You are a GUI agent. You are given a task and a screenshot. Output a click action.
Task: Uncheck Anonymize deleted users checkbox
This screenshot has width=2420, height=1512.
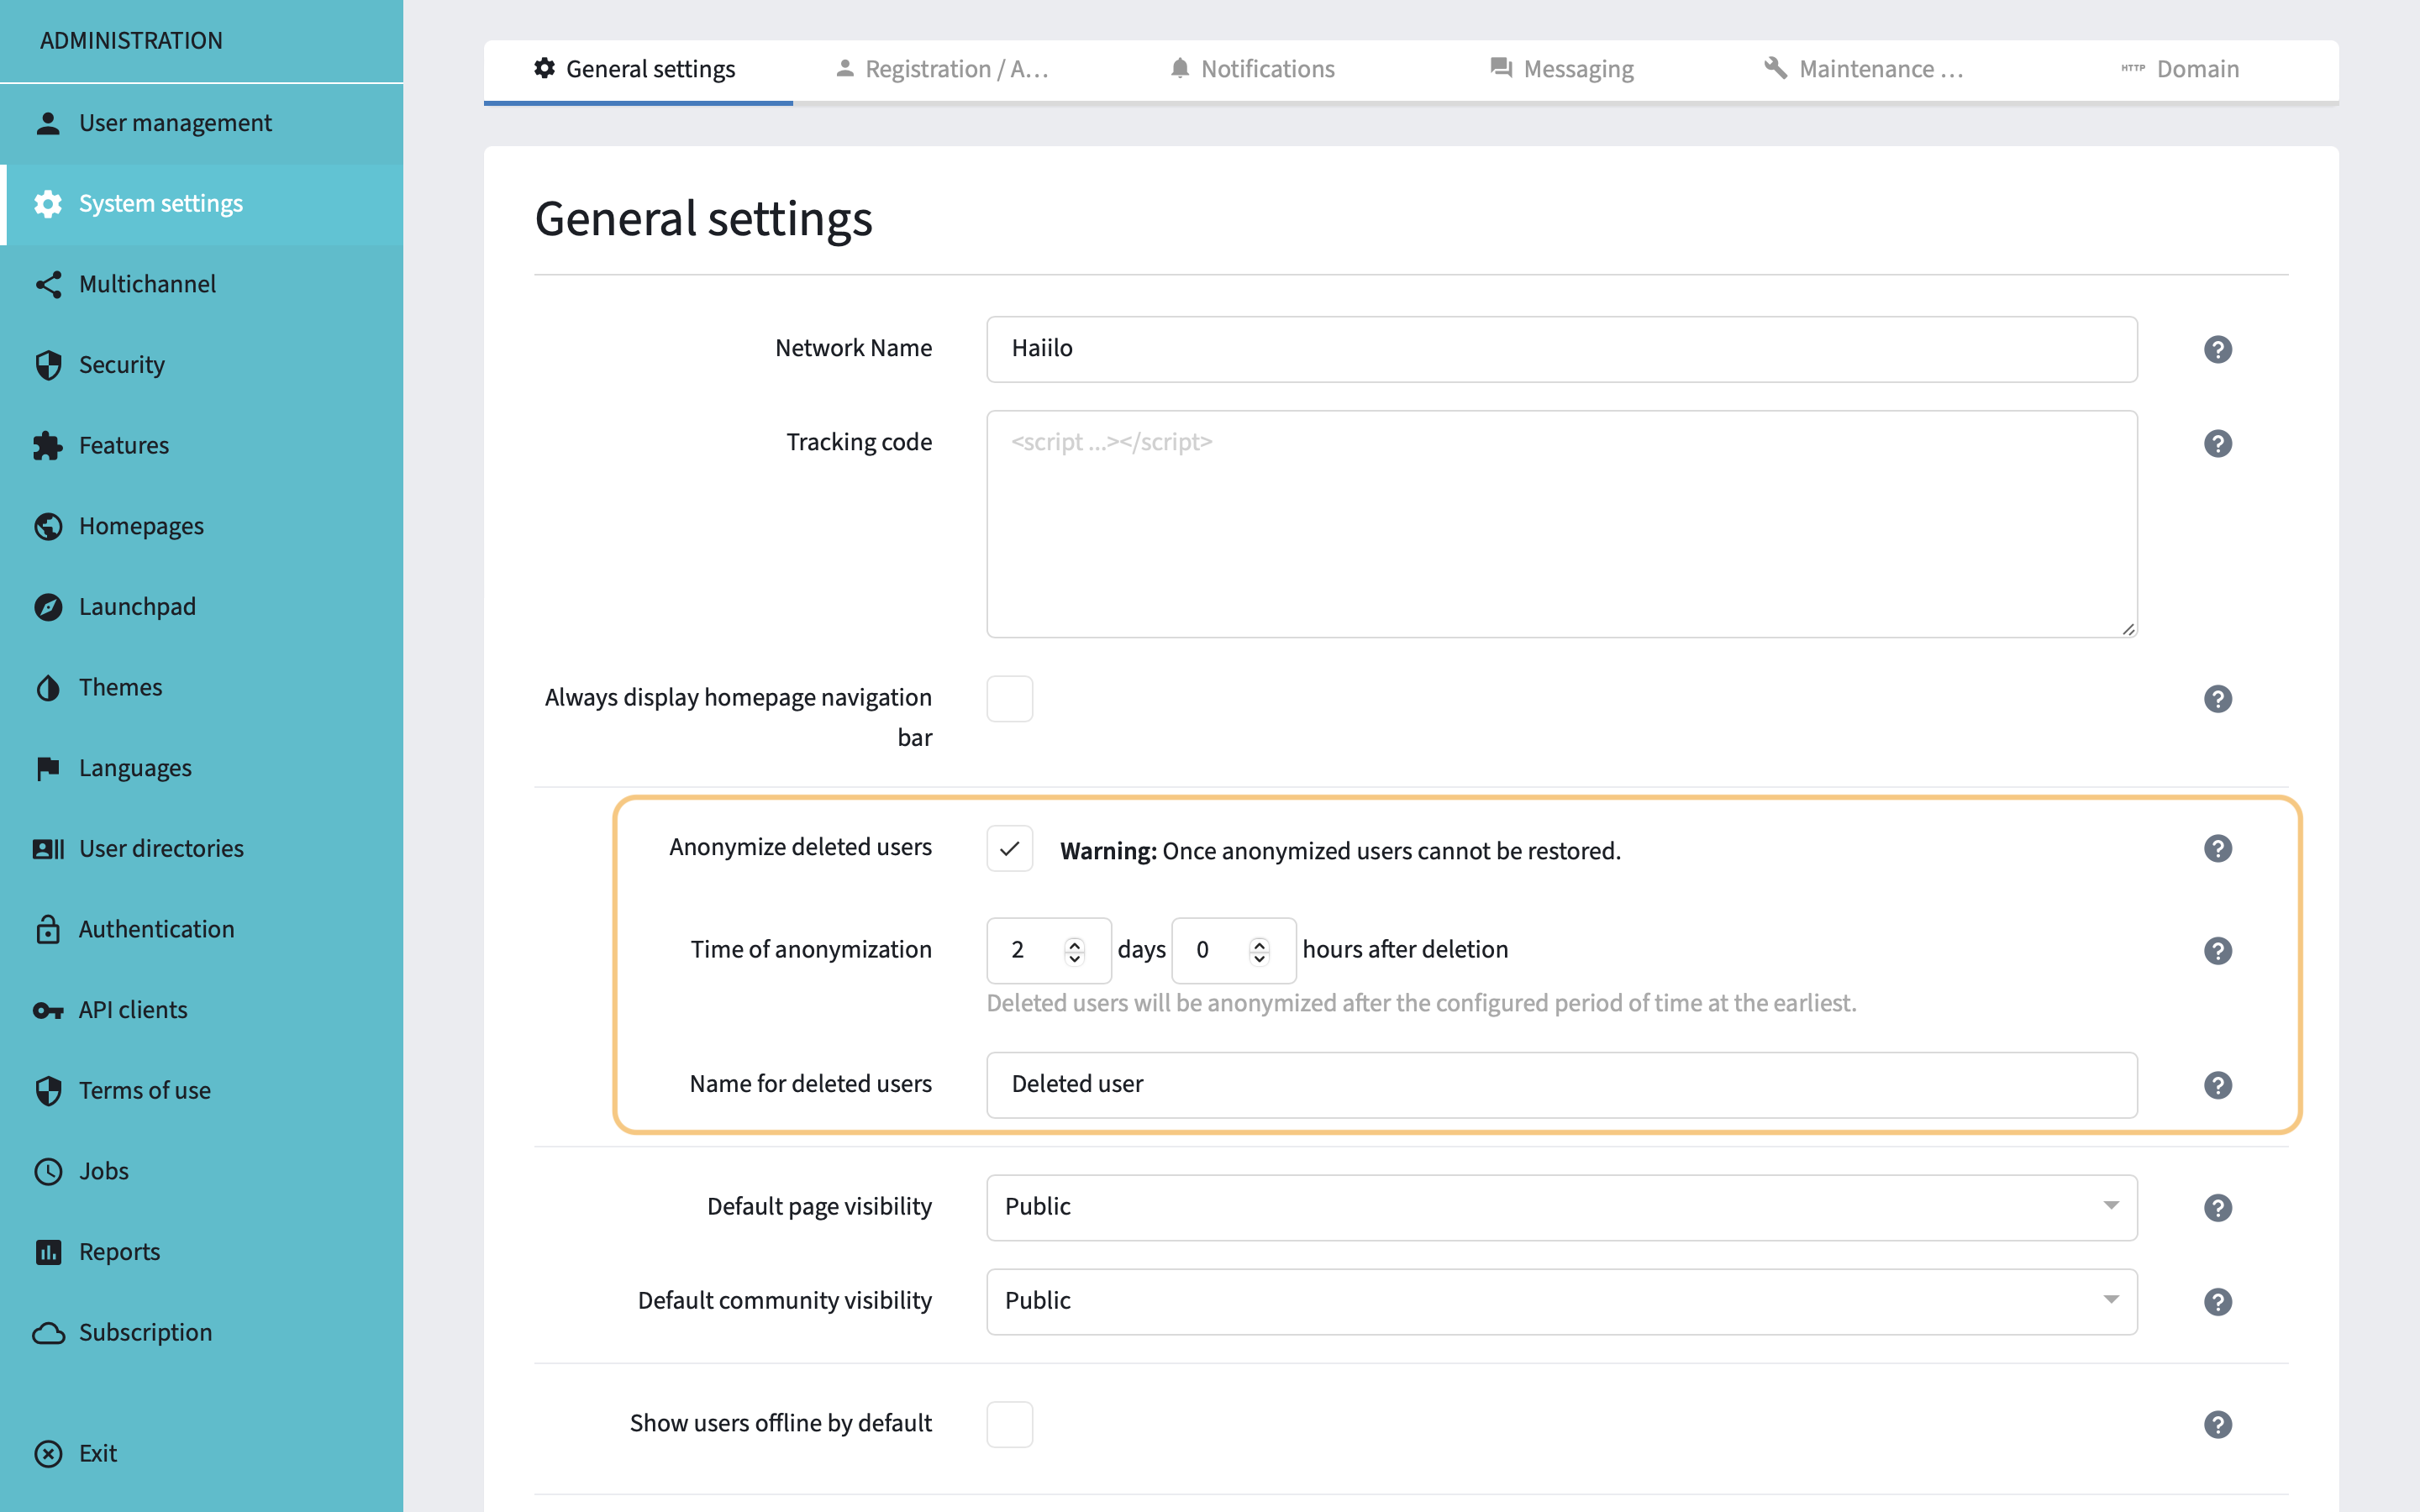(x=1009, y=848)
